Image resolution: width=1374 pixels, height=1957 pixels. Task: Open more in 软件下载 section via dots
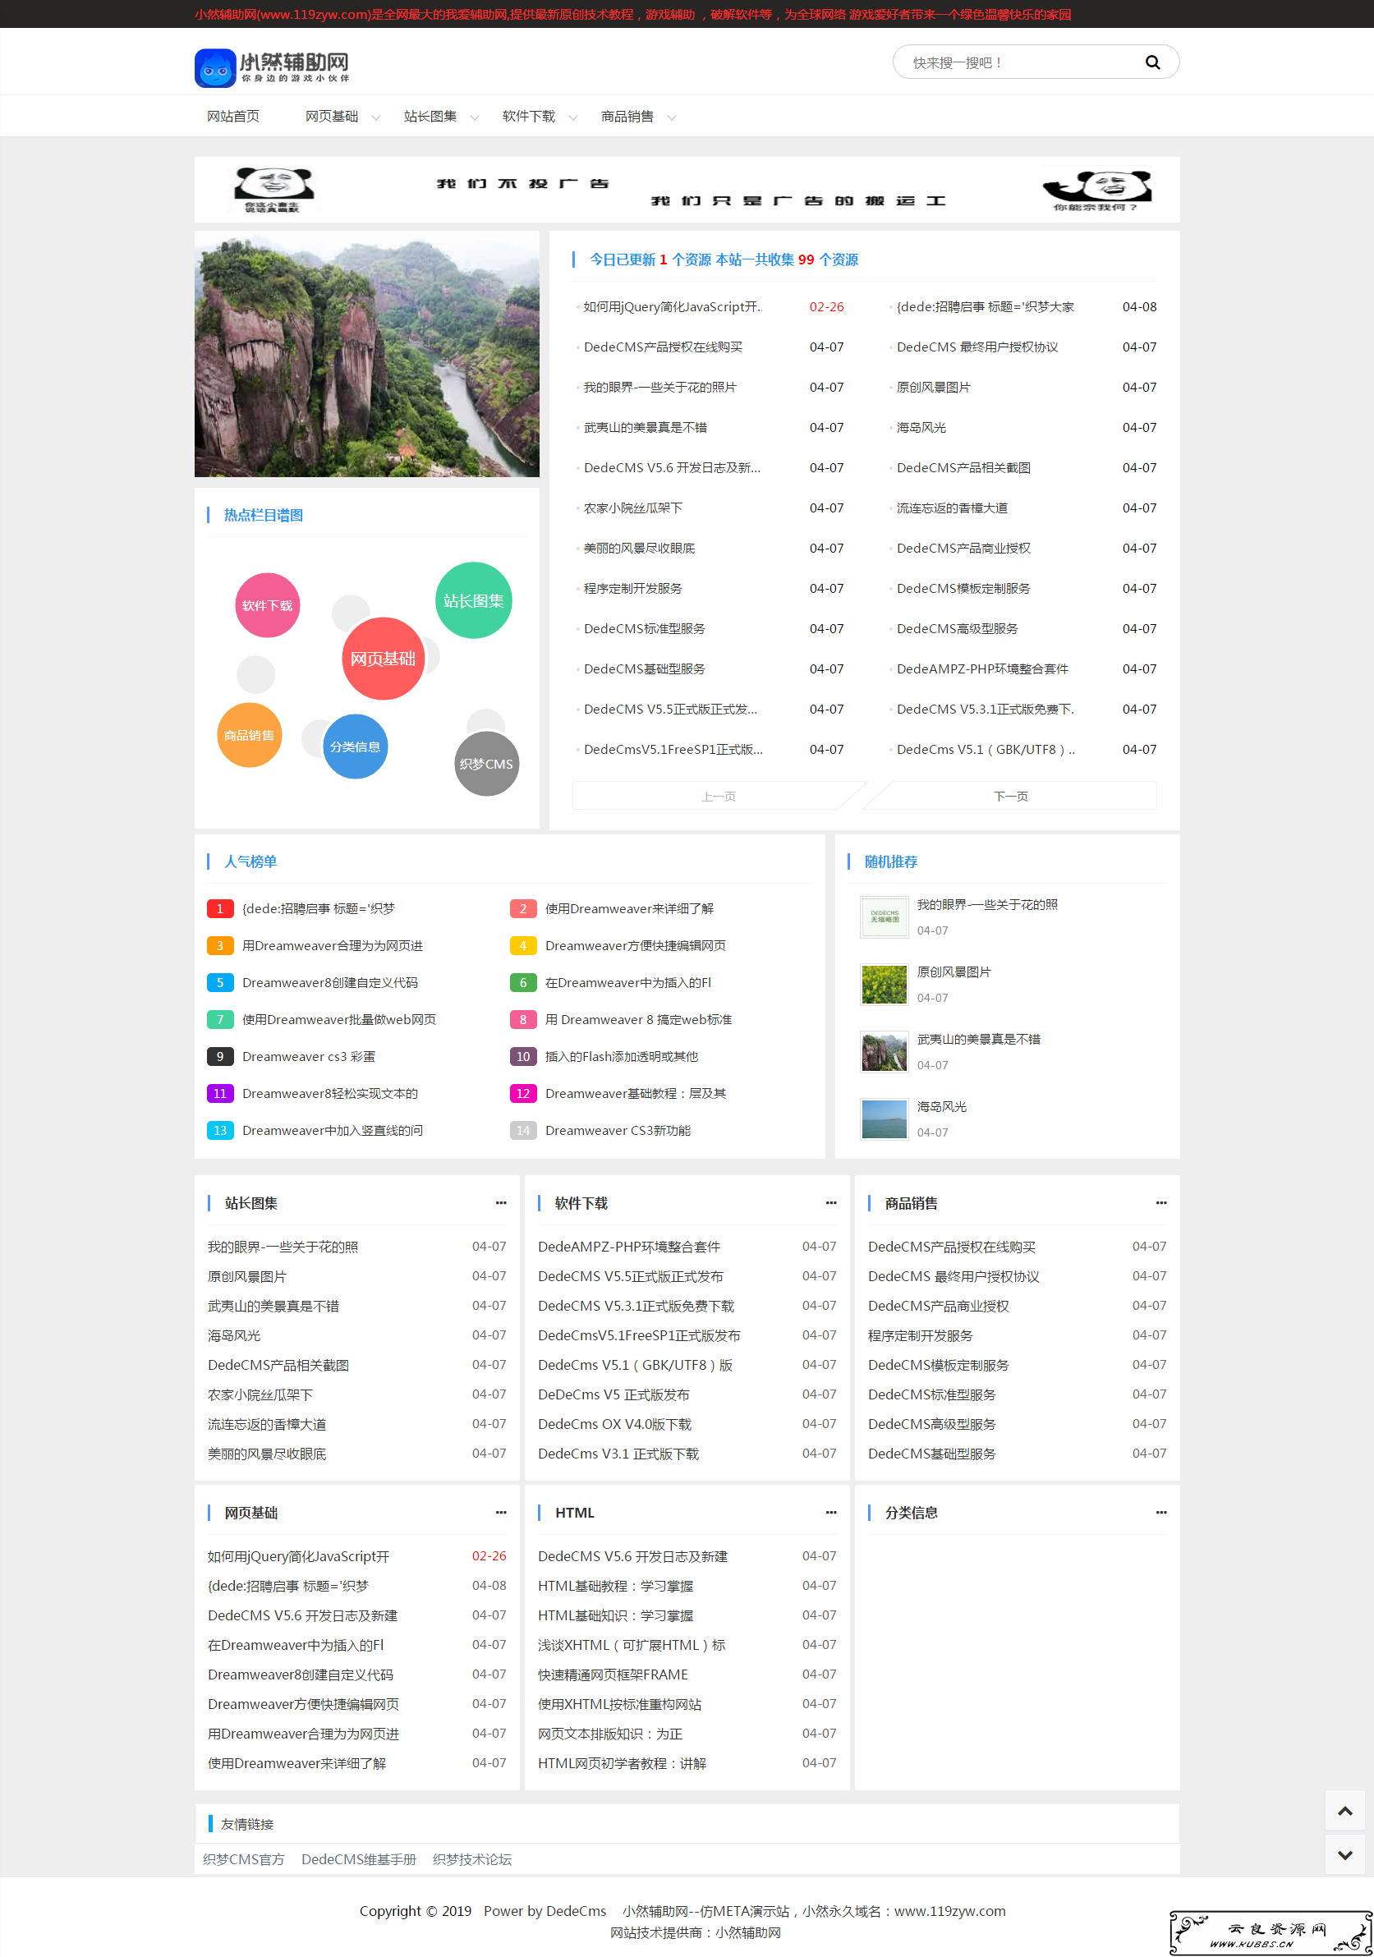pos(831,1202)
